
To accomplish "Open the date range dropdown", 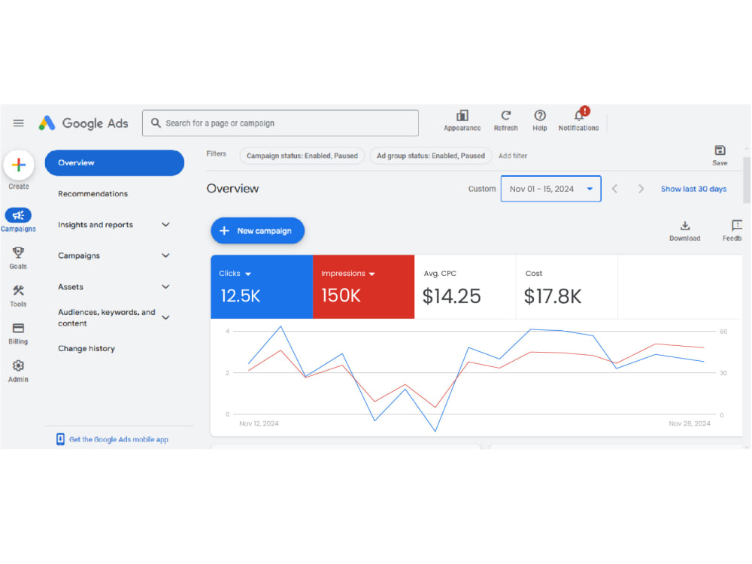I will [x=550, y=189].
